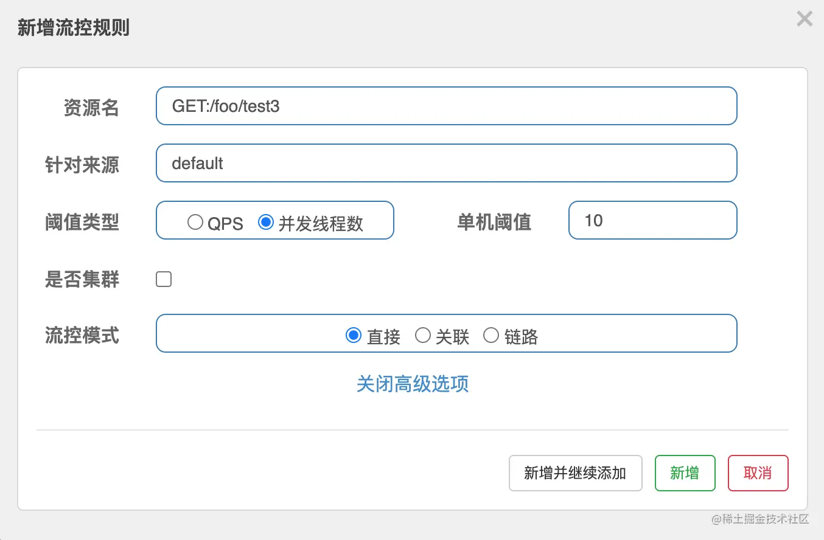The image size is (824, 540).
Task: Click the 新增并继续添加 button
Action: [x=576, y=473]
